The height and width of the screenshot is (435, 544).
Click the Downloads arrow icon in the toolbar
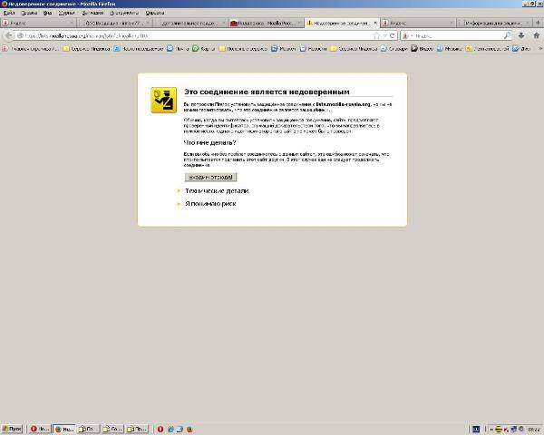pyautogui.click(x=522, y=35)
